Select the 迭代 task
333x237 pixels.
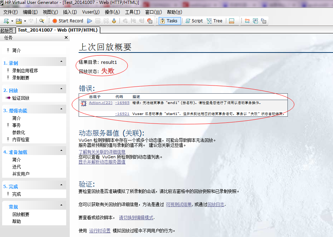click(16, 167)
